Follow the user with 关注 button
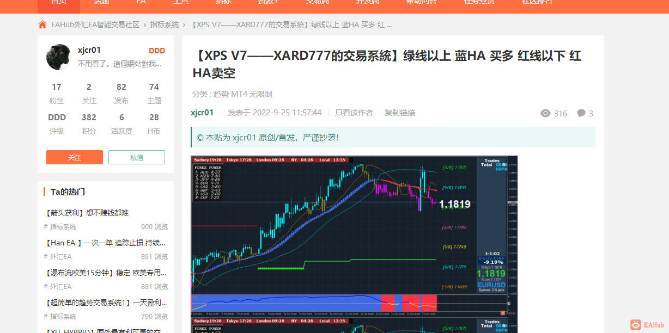The height and width of the screenshot is (333, 669). click(75, 157)
